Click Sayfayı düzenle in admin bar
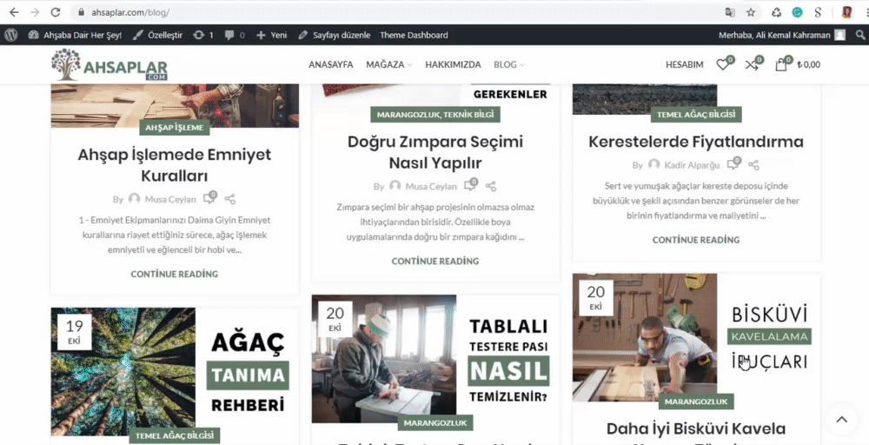The image size is (869, 445). click(x=334, y=35)
